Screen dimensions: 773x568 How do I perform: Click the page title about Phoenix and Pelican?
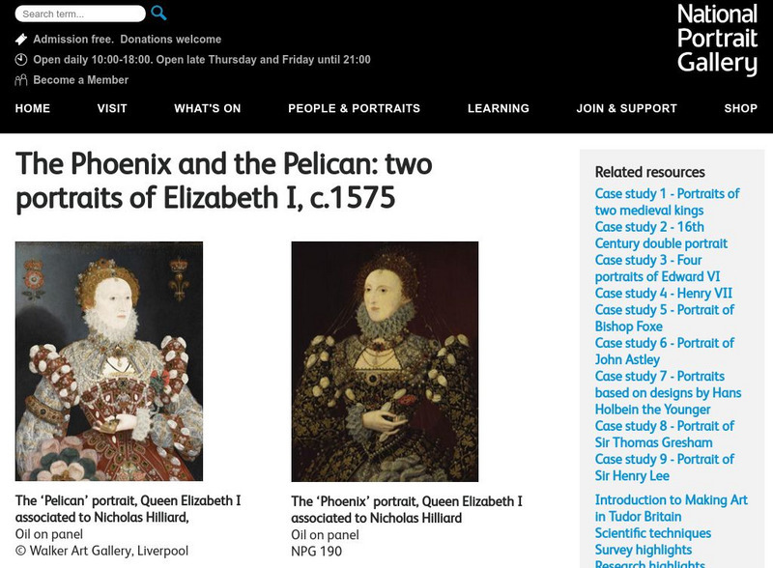[x=224, y=181]
